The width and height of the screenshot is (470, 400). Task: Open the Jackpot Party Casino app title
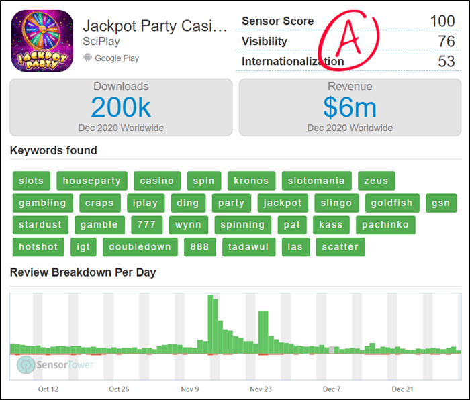(154, 26)
